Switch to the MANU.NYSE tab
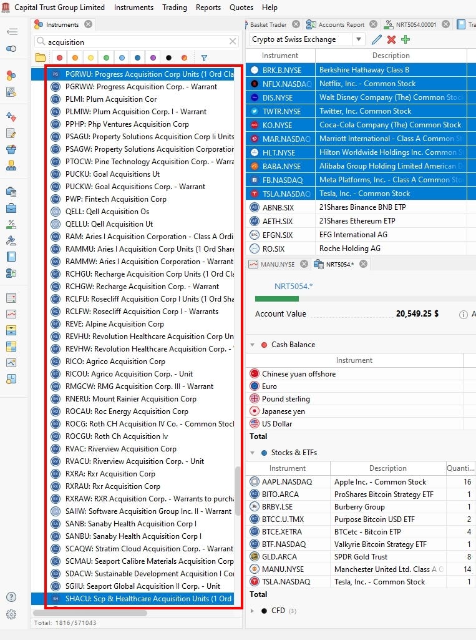476x640 pixels. pos(277,264)
